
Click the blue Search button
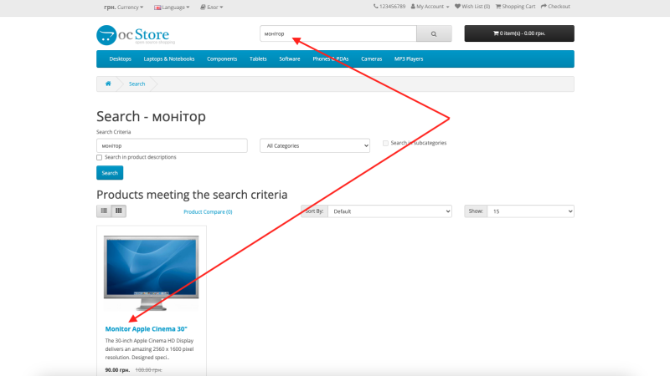pyautogui.click(x=110, y=173)
